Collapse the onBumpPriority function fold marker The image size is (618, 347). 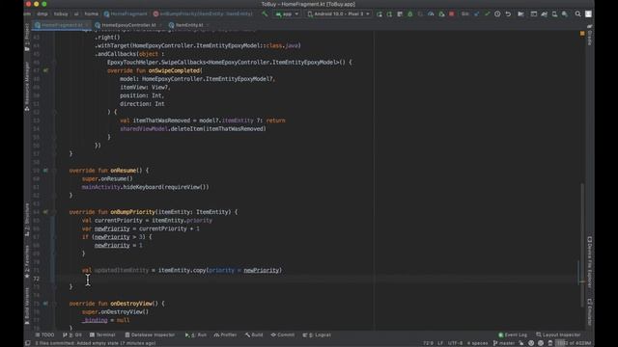55,212
